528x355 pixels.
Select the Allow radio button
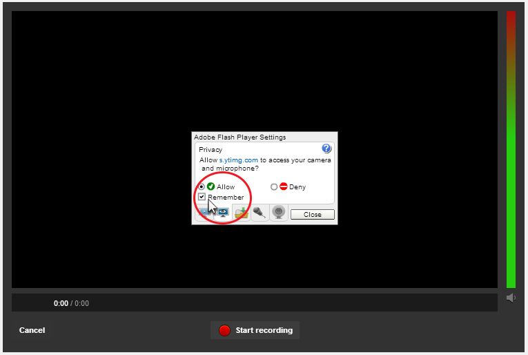pyautogui.click(x=202, y=186)
